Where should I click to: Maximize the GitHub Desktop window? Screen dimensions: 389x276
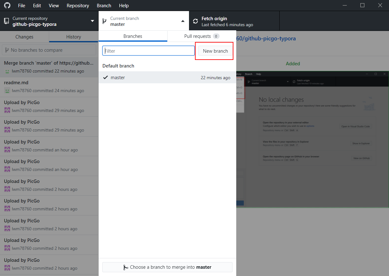tap(363, 5)
